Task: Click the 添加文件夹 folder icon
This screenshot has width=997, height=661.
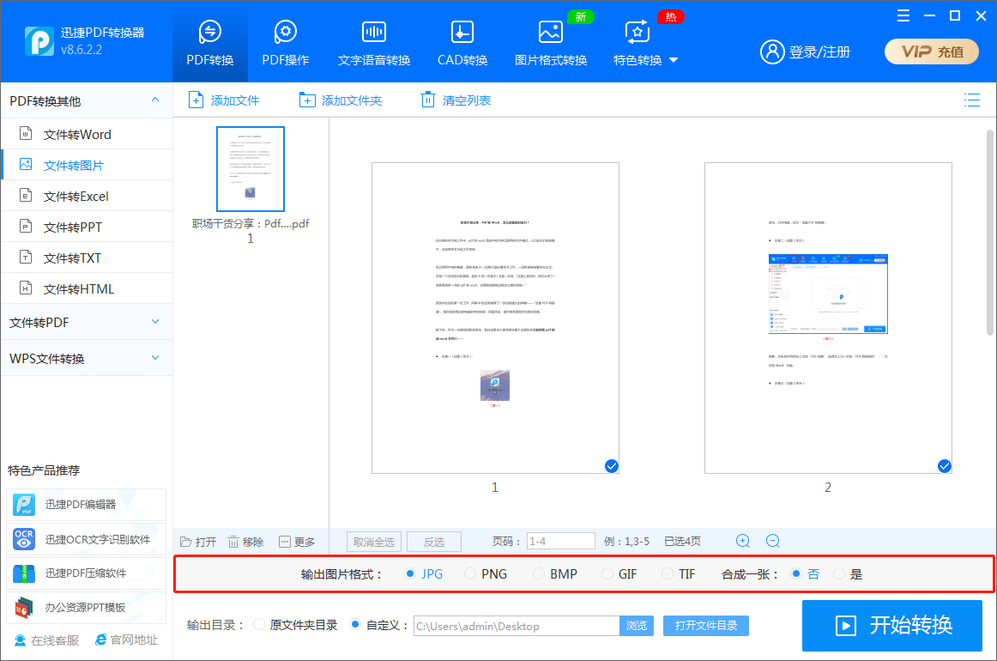Action: 307,100
